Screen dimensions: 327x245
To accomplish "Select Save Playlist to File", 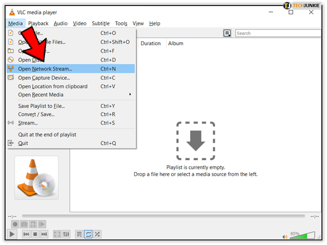I will (71, 106).
